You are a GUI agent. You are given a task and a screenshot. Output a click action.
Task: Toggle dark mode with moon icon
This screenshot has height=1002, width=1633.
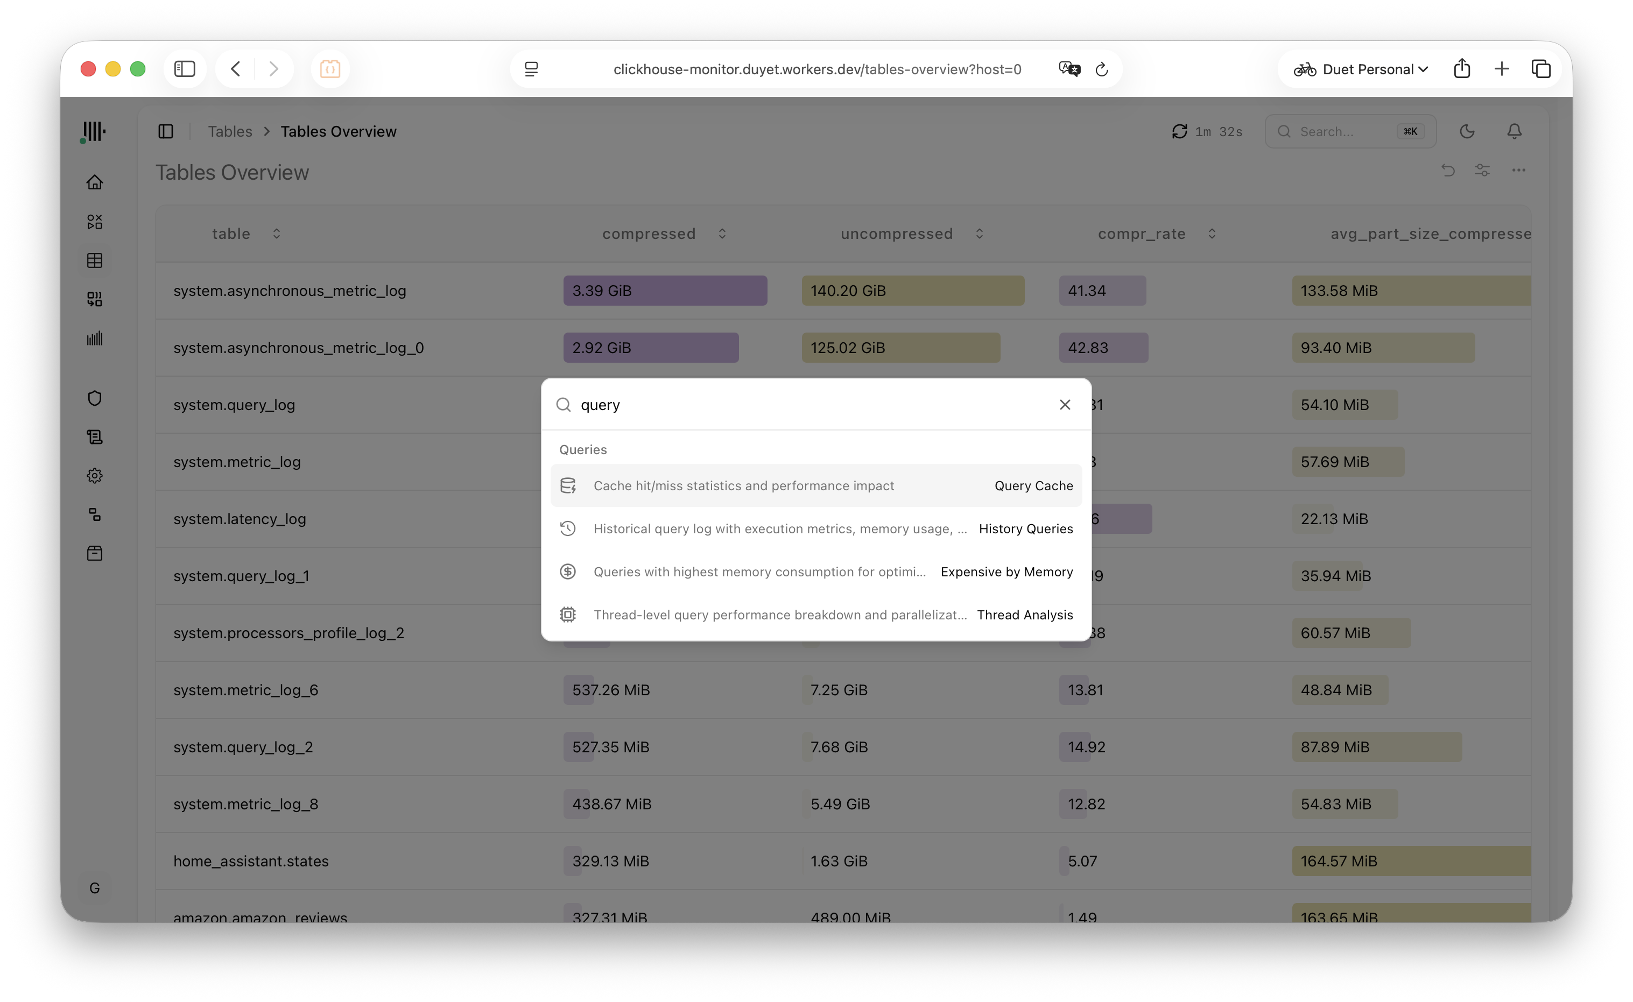point(1467,131)
